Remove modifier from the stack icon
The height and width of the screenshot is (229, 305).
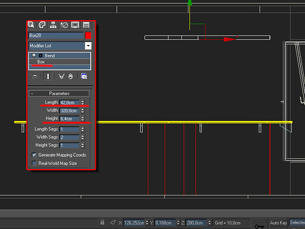(x=71, y=76)
